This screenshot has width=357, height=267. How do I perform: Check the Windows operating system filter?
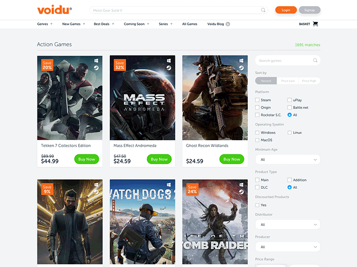pyautogui.click(x=257, y=133)
